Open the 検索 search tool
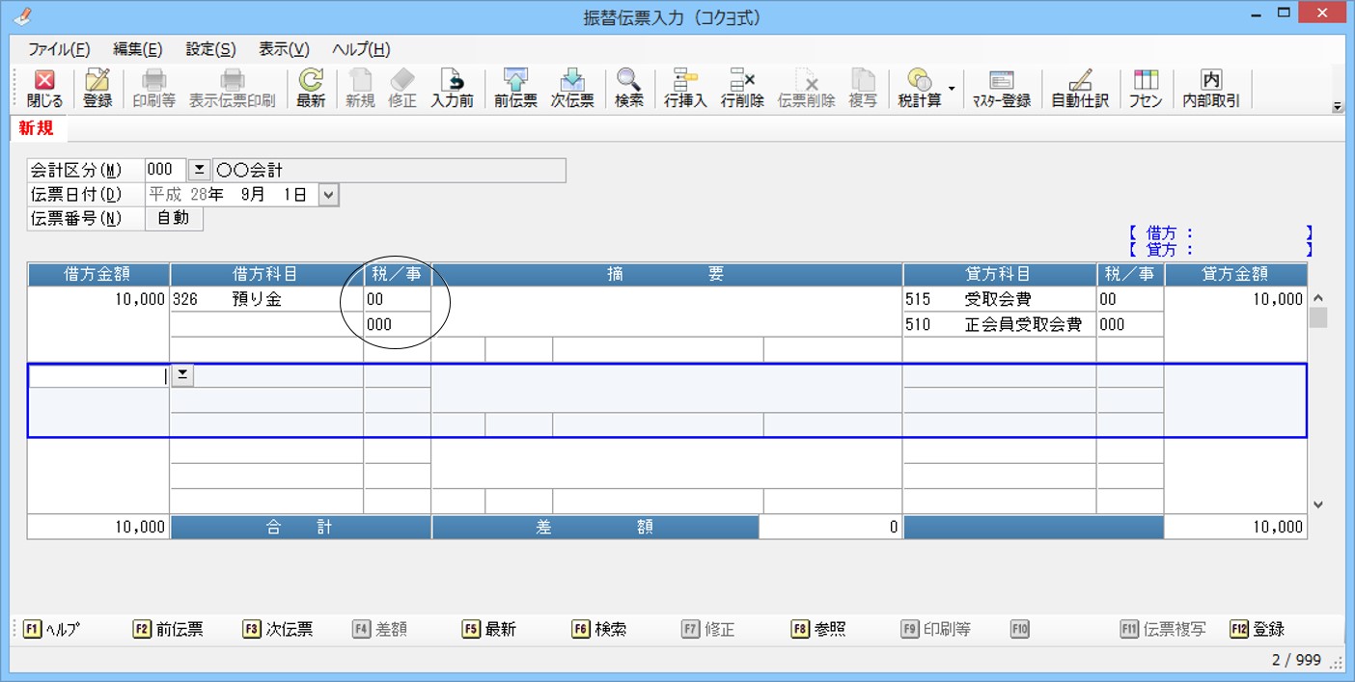Screen dimensions: 1355x682 (629, 88)
